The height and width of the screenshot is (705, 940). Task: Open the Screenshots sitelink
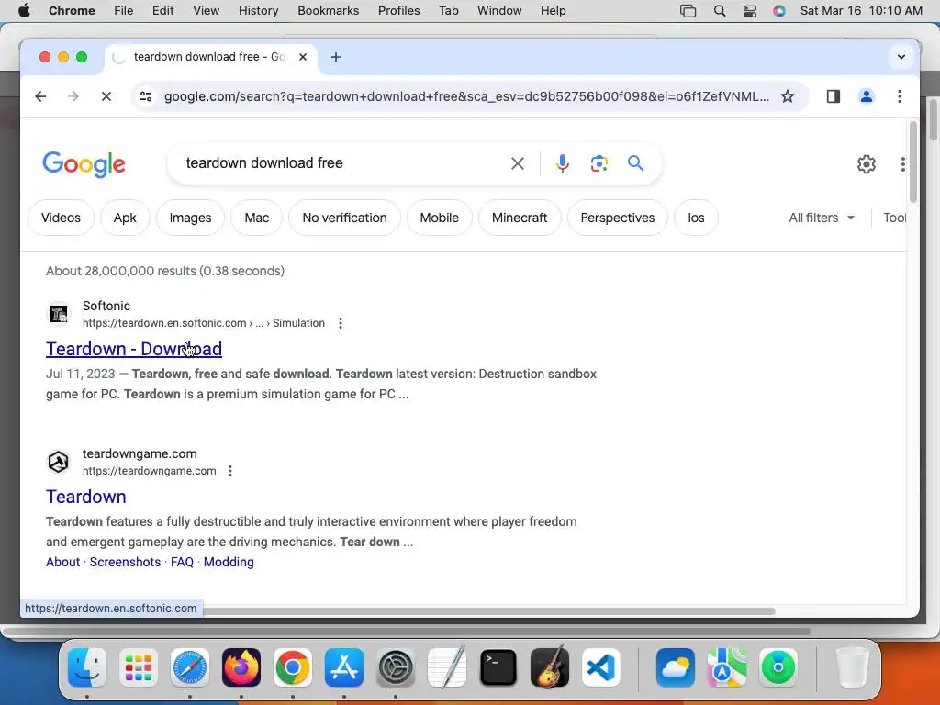(x=125, y=563)
